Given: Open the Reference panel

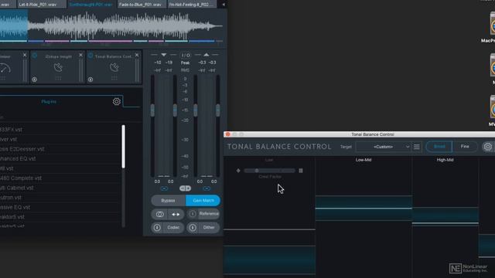Looking at the screenshot, I should tap(209, 214).
